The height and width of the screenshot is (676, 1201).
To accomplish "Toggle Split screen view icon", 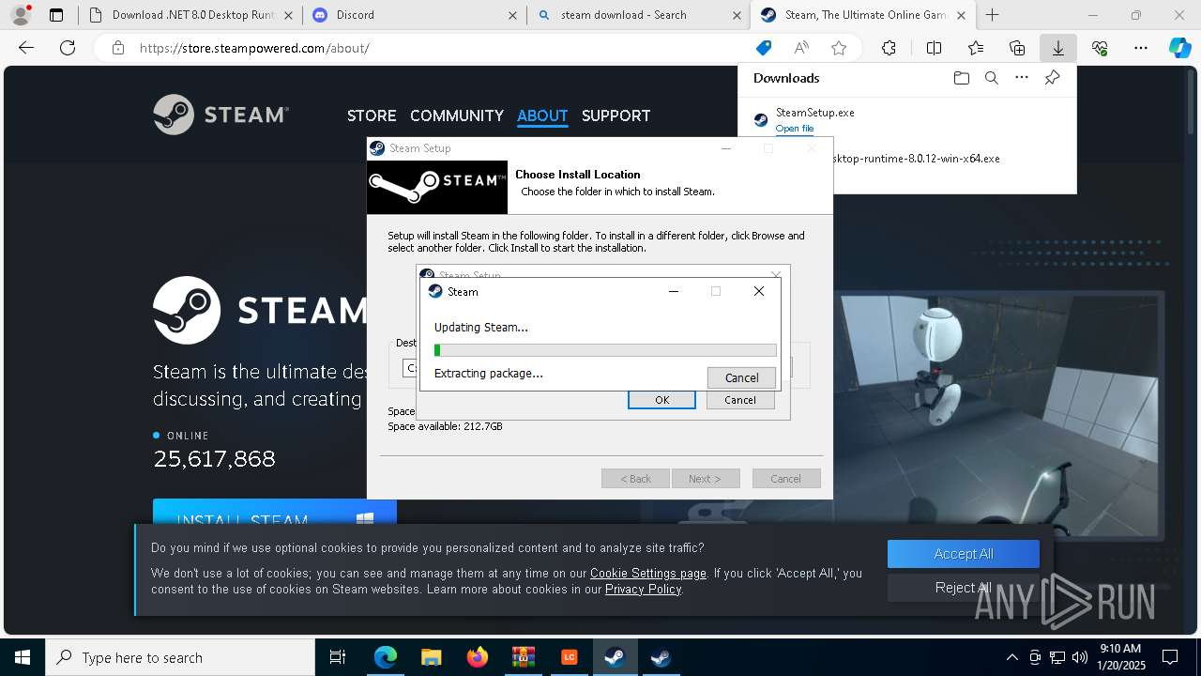I will 934,48.
